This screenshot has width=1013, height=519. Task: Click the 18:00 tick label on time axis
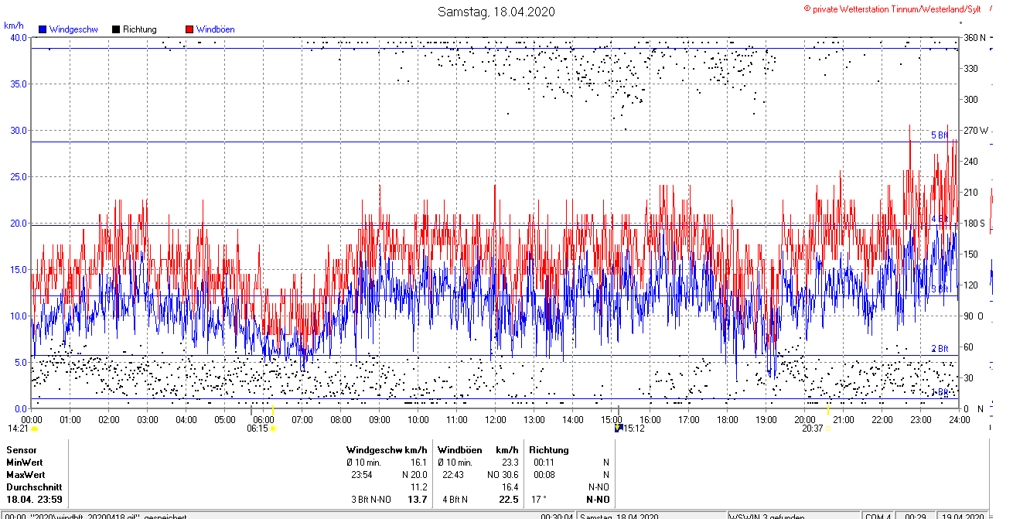(x=728, y=419)
